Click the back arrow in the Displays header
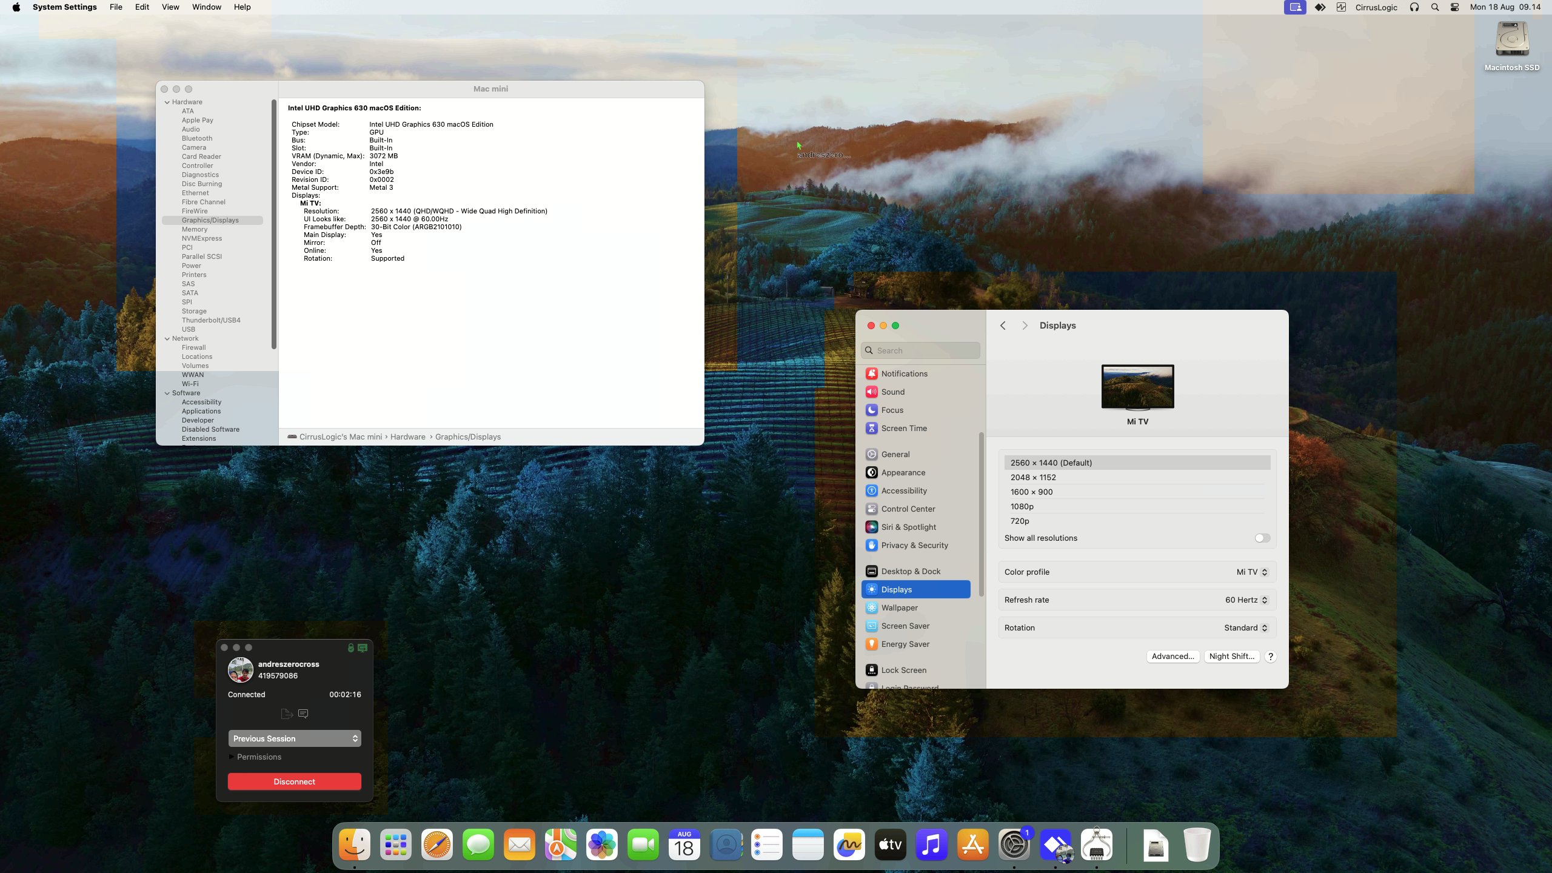Viewport: 1552px width, 873px height. (1003, 326)
